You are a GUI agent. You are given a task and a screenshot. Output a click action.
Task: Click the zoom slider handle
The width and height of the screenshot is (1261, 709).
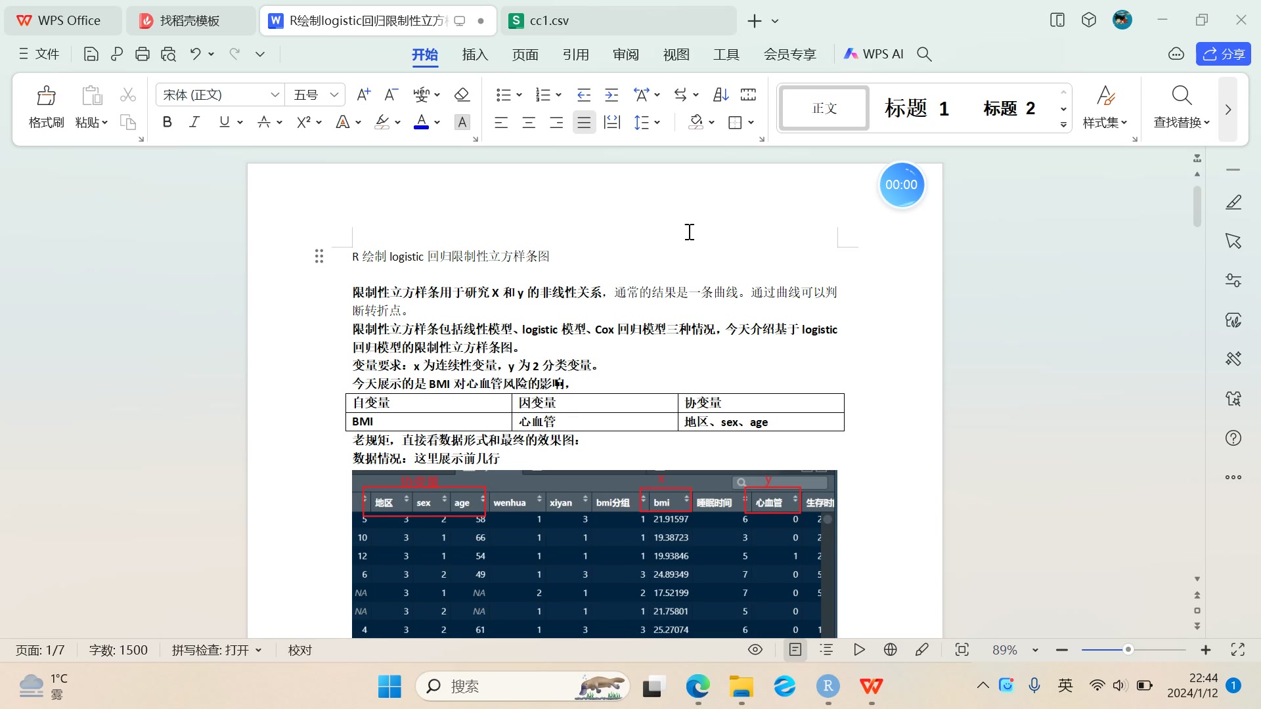click(1128, 650)
